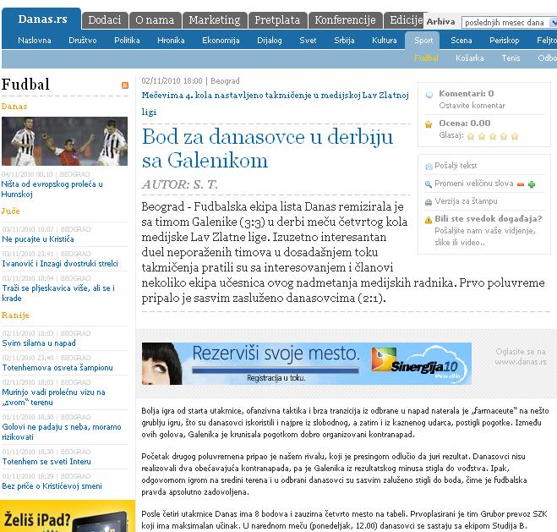Rate article with third star
This screenshot has height=532, width=557.
coord(493,136)
